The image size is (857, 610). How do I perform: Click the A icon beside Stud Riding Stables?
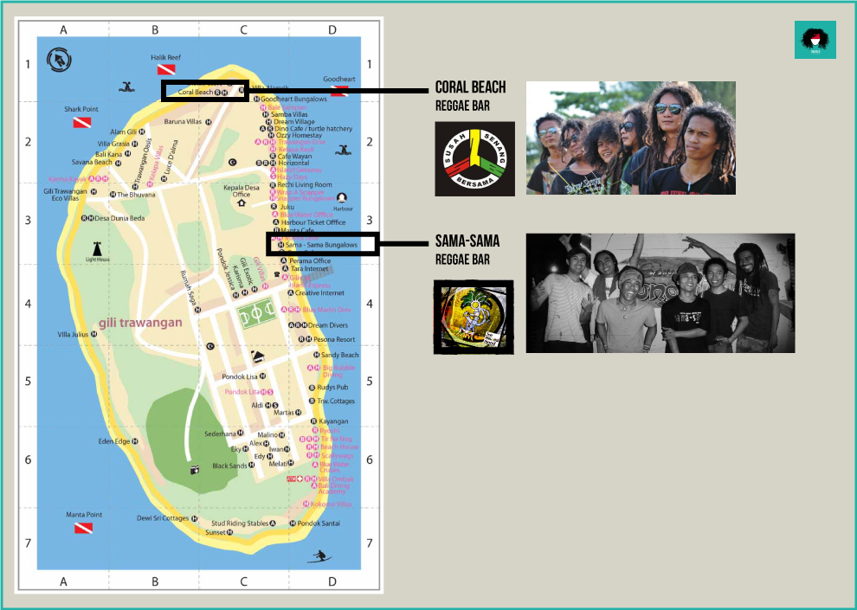273,523
